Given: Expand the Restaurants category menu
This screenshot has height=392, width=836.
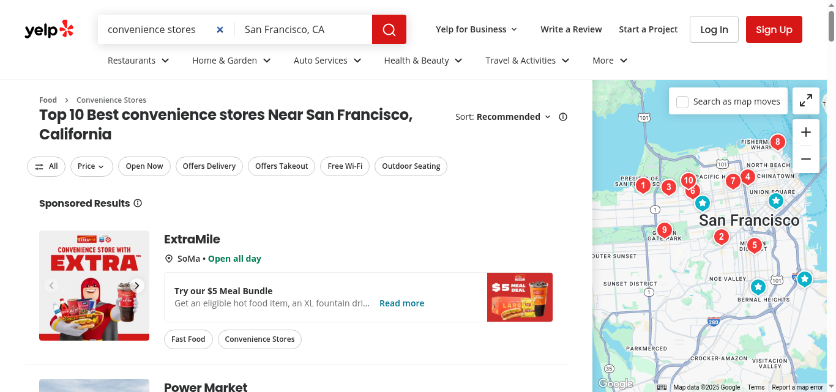Looking at the screenshot, I should 138,61.
